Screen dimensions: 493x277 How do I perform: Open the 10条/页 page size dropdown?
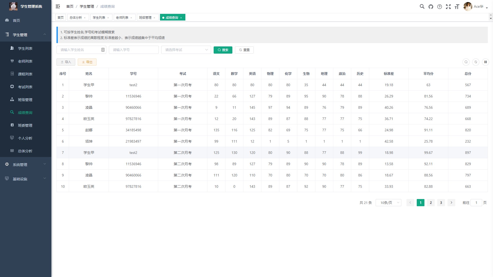(x=388, y=203)
